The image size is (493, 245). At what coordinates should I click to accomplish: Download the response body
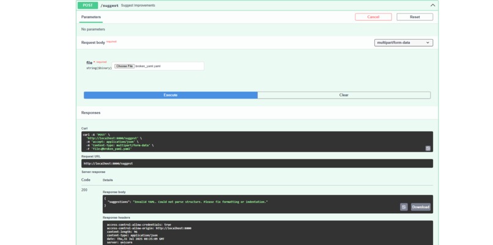(x=420, y=207)
